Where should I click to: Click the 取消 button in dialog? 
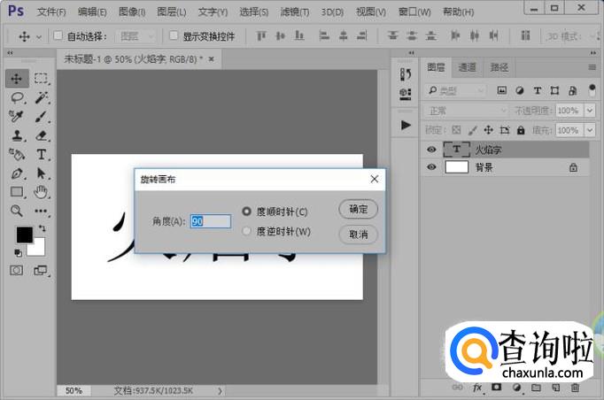point(358,235)
